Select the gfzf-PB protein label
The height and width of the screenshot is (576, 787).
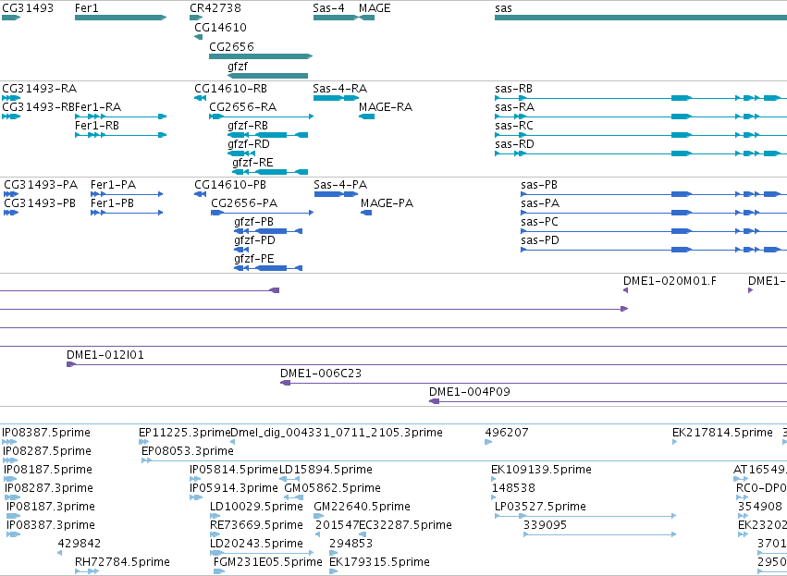254,222
